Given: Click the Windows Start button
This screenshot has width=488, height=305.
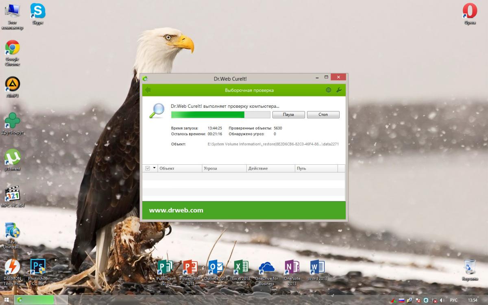Looking at the screenshot, I should (7, 300).
